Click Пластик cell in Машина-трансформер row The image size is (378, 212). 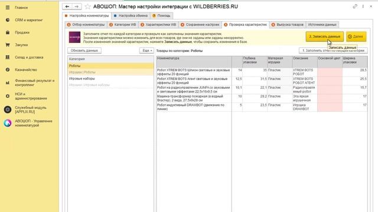click(280, 98)
